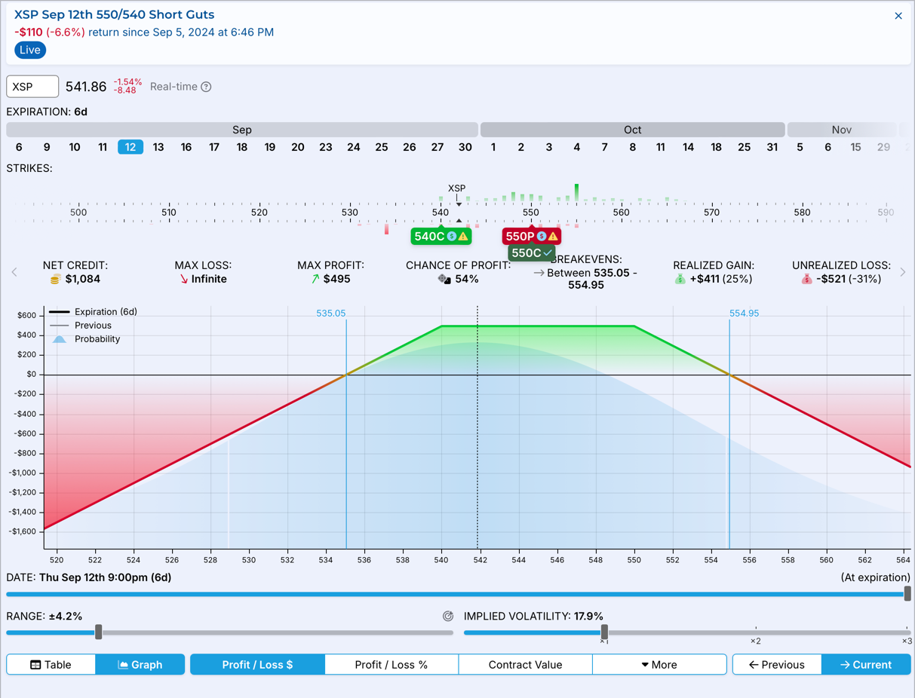Pick the Sep 16 expiration date

point(186,147)
